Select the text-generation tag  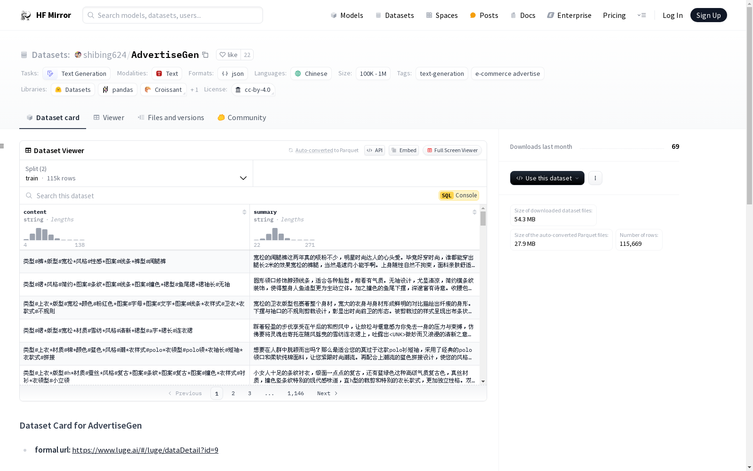[x=441, y=73]
